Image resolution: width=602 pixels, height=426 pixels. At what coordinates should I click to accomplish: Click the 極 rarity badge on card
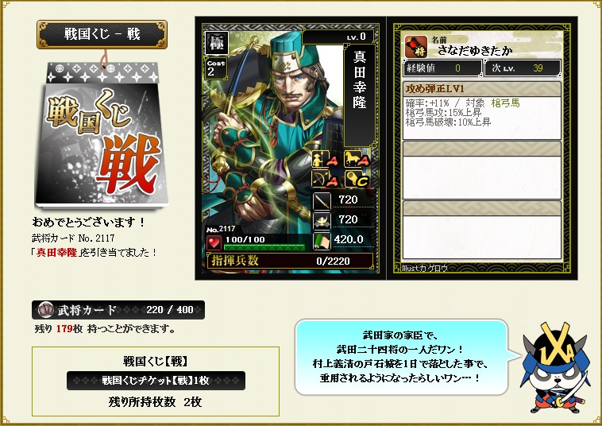click(x=217, y=43)
